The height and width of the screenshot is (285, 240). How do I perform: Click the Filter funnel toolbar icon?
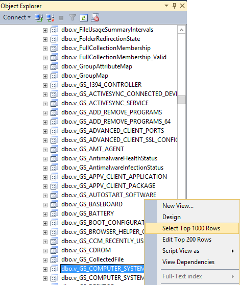coord(73,18)
